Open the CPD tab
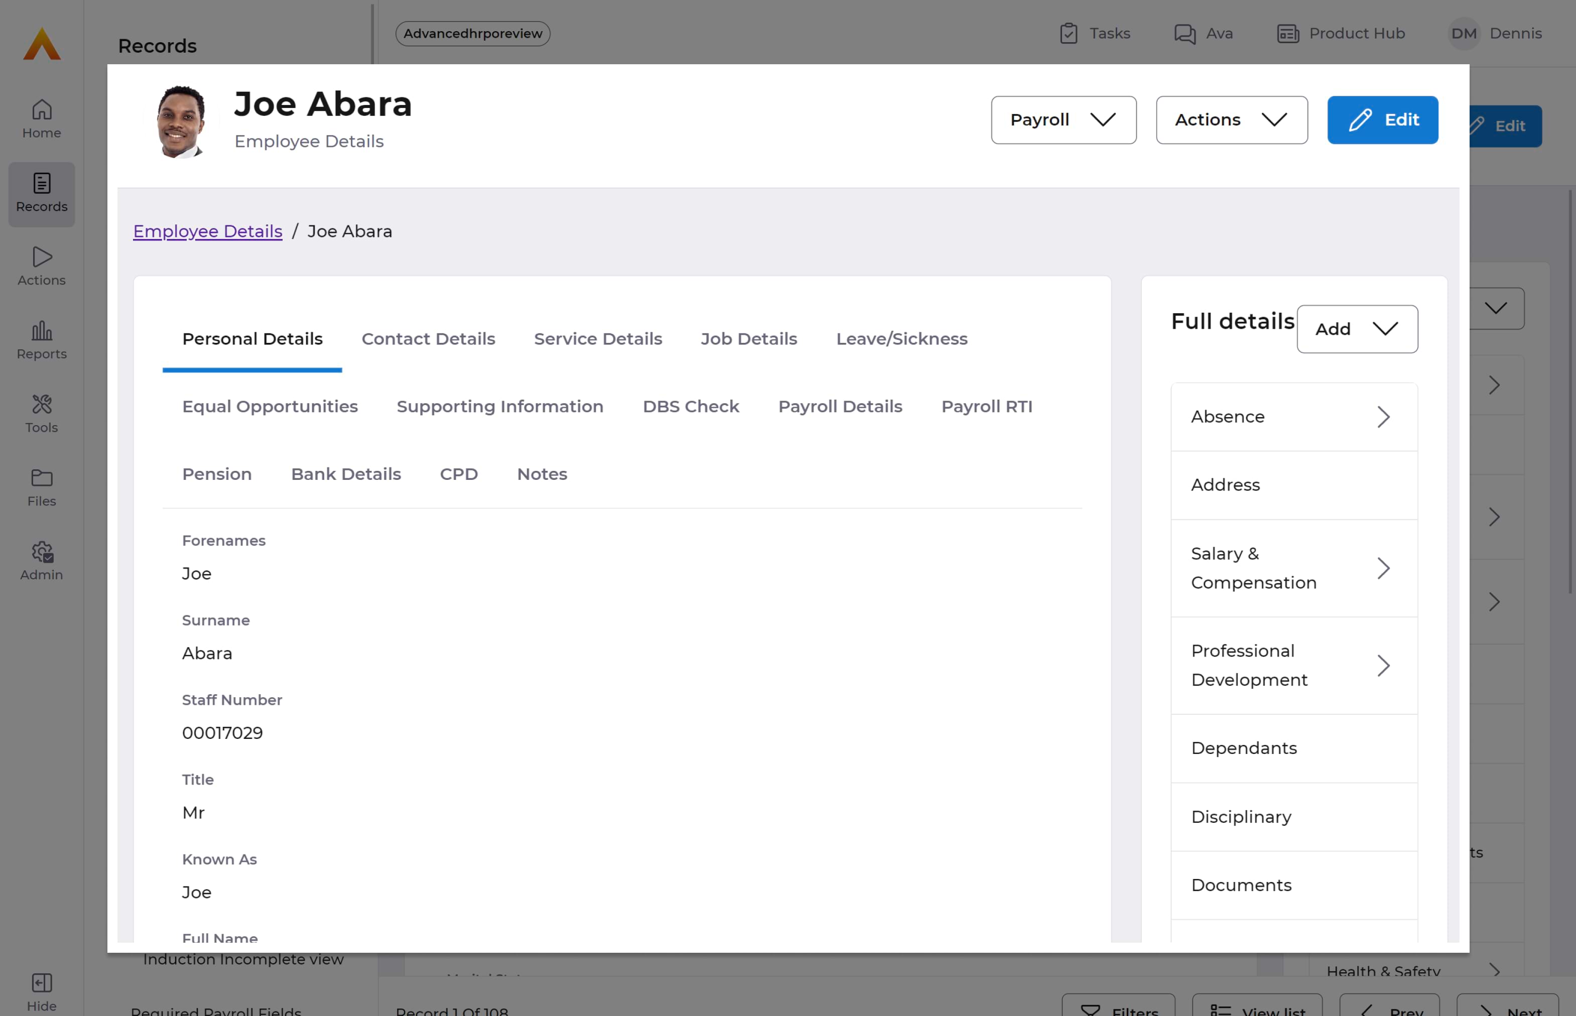Viewport: 1576px width, 1016px height. click(x=458, y=474)
